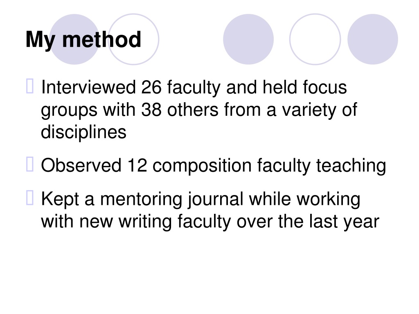Click the 'My method' slide title

pyautogui.click(x=83, y=40)
